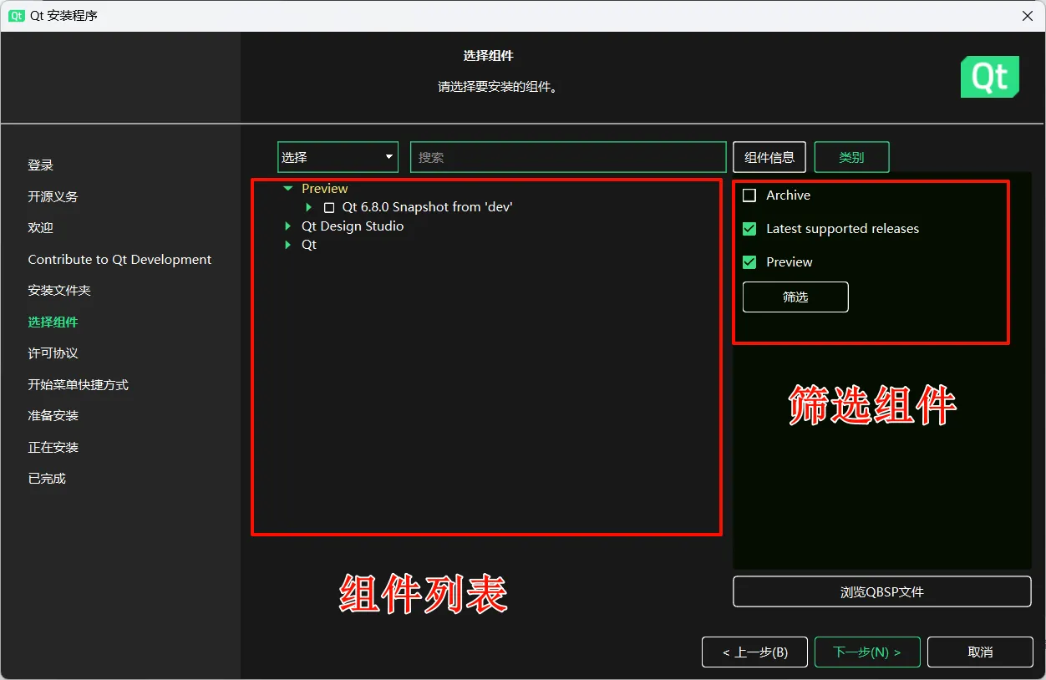
Task: Uncheck the Preview filter checkbox
Action: 749,261
